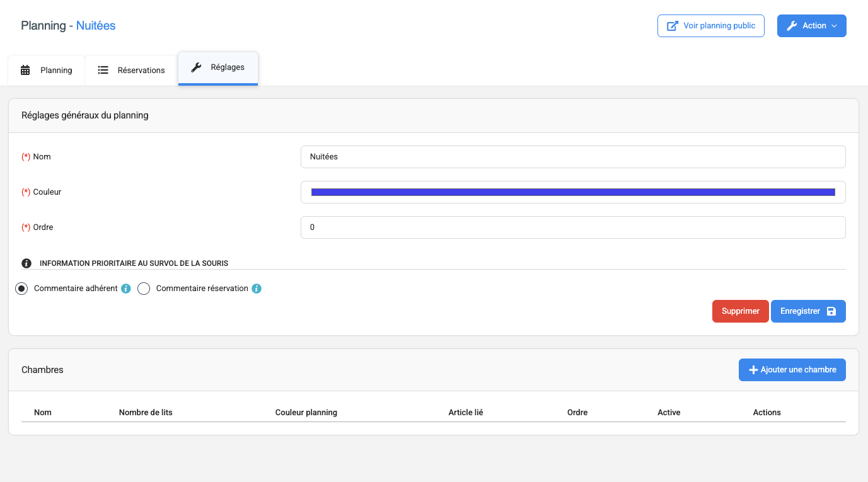This screenshot has width=868, height=482.
Task: Click the floppy disk save icon
Action: click(x=831, y=311)
